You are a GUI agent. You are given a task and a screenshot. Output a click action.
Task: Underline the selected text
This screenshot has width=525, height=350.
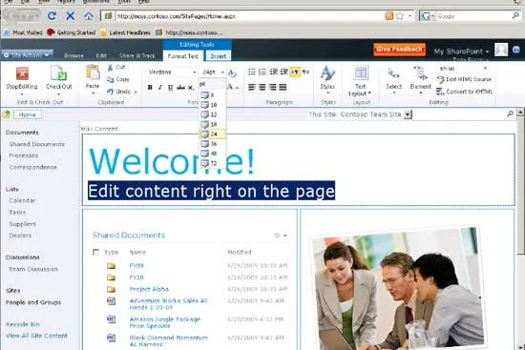[x=170, y=88]
